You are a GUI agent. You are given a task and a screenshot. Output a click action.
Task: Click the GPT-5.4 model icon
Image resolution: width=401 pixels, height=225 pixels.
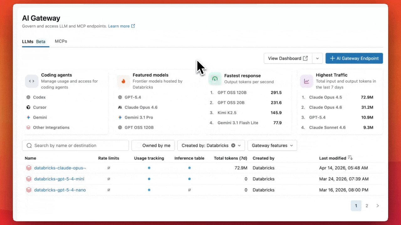click(121, 97)
